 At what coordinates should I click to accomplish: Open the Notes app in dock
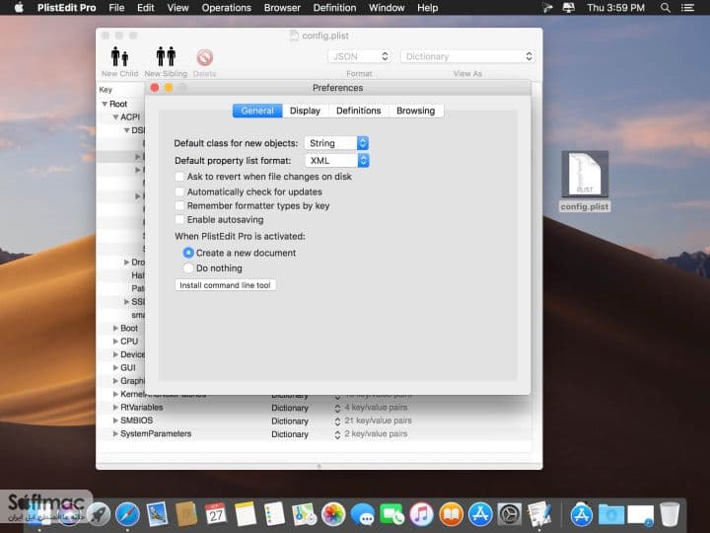(x=245, y=514)
